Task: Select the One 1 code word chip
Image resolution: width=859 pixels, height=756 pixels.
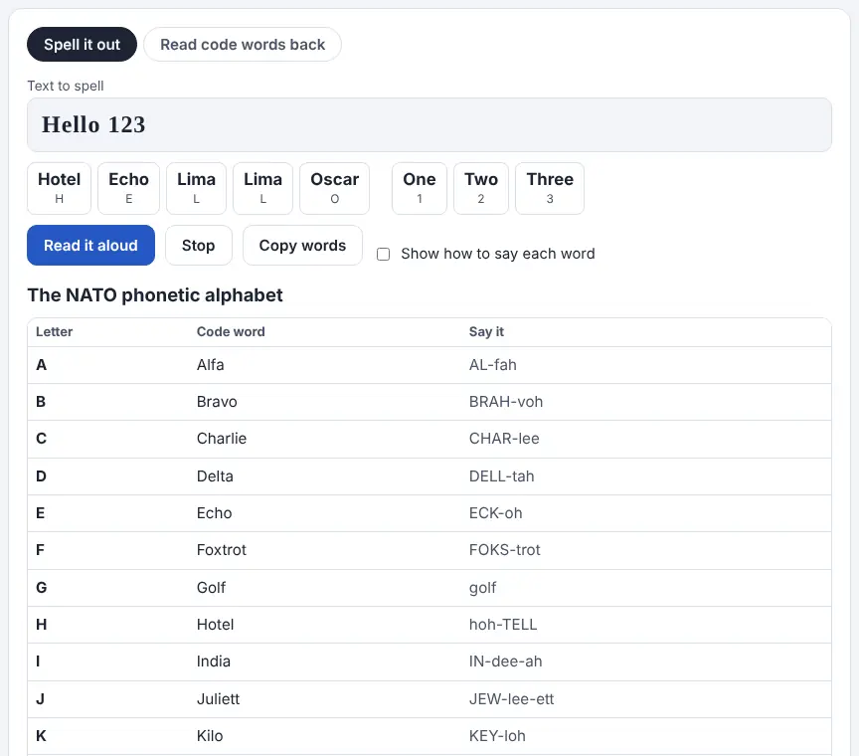Action: (x=420, y=188)
